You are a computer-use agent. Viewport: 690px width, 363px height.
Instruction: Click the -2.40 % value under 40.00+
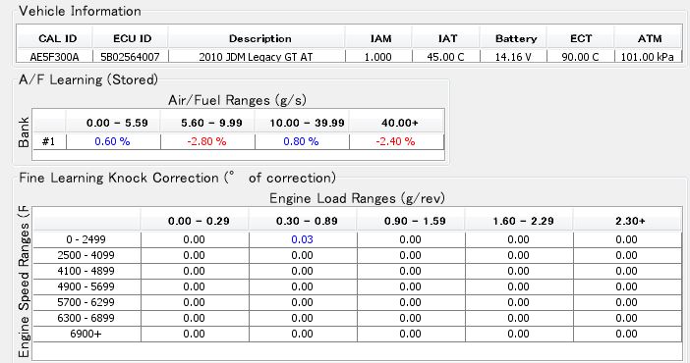point(396,141)
